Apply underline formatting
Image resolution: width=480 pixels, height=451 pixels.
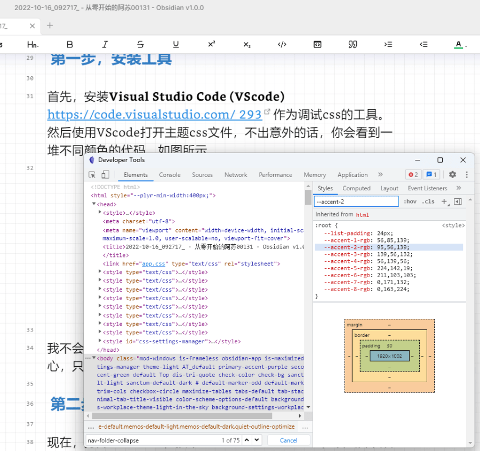(x=175, y=45)
